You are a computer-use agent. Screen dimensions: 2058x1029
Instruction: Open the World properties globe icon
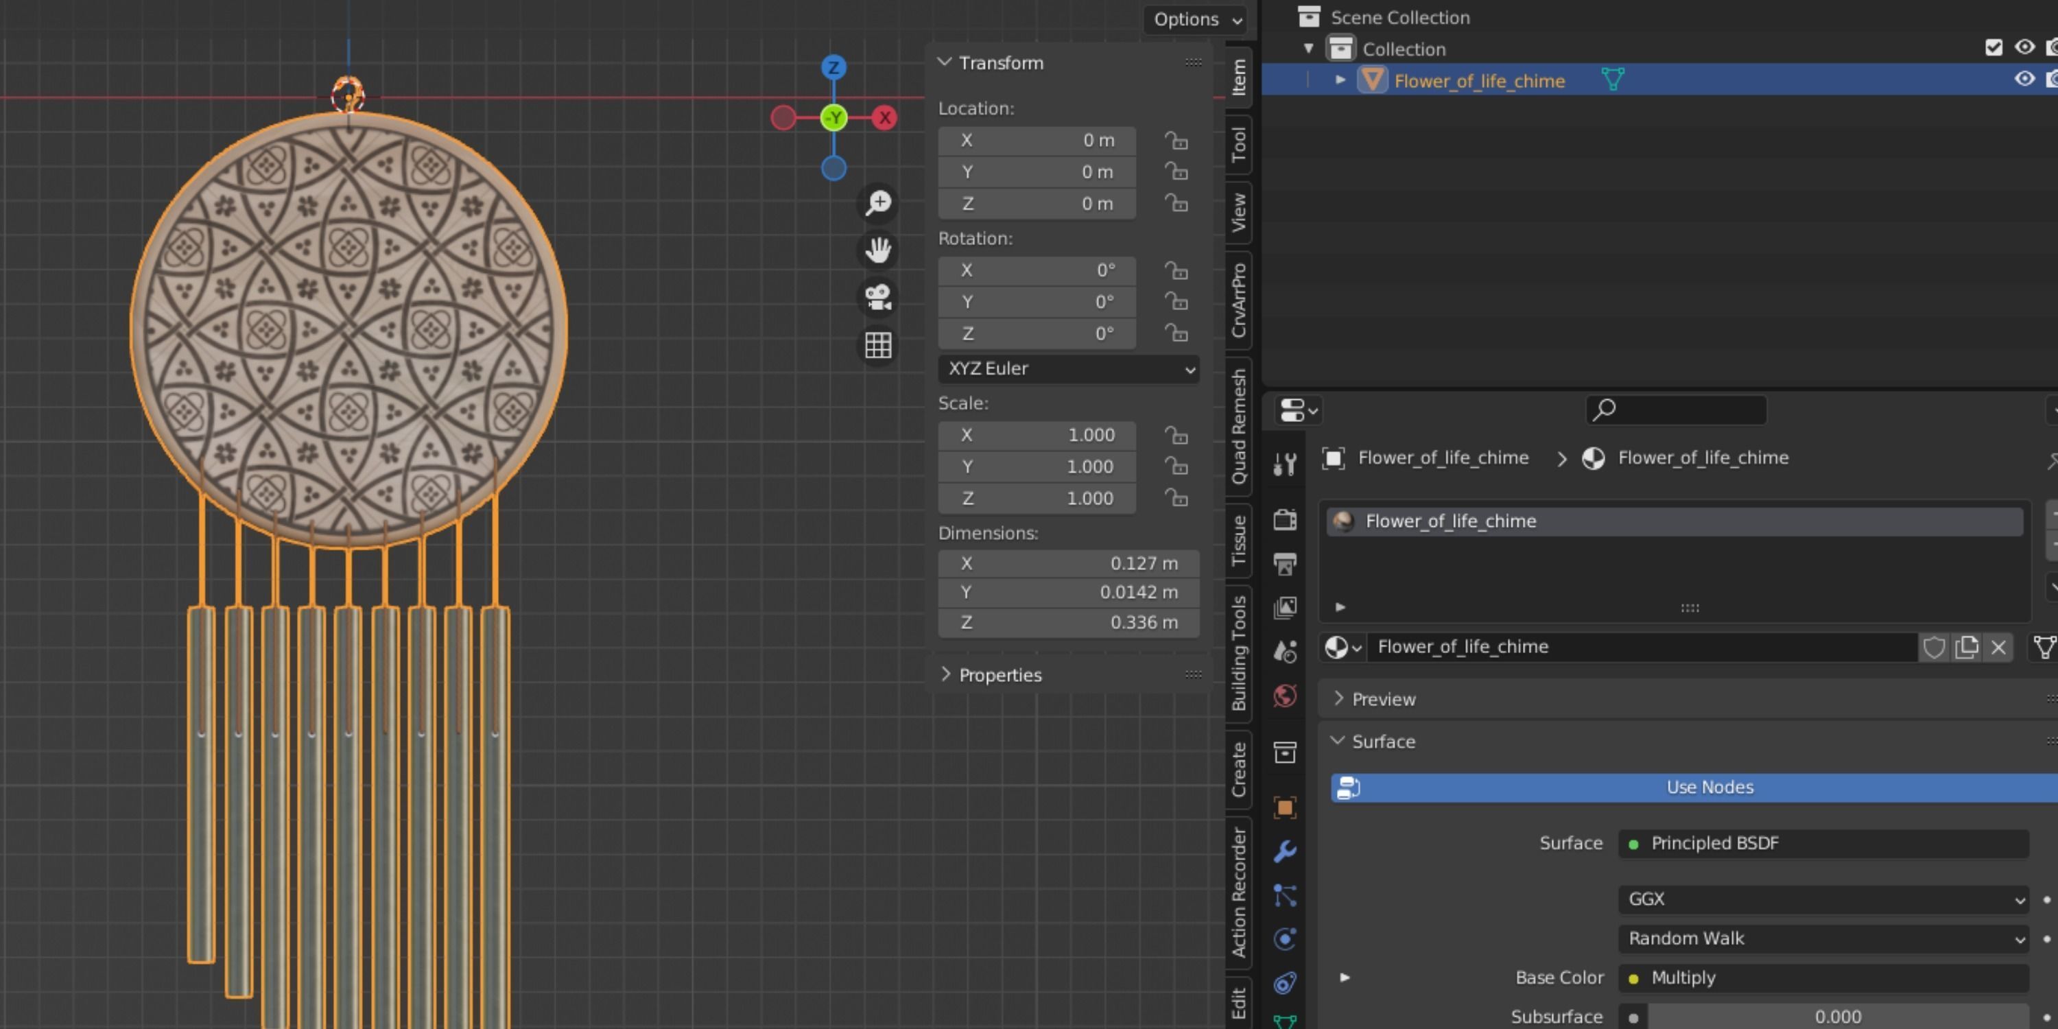click(x=1285, y=696)
